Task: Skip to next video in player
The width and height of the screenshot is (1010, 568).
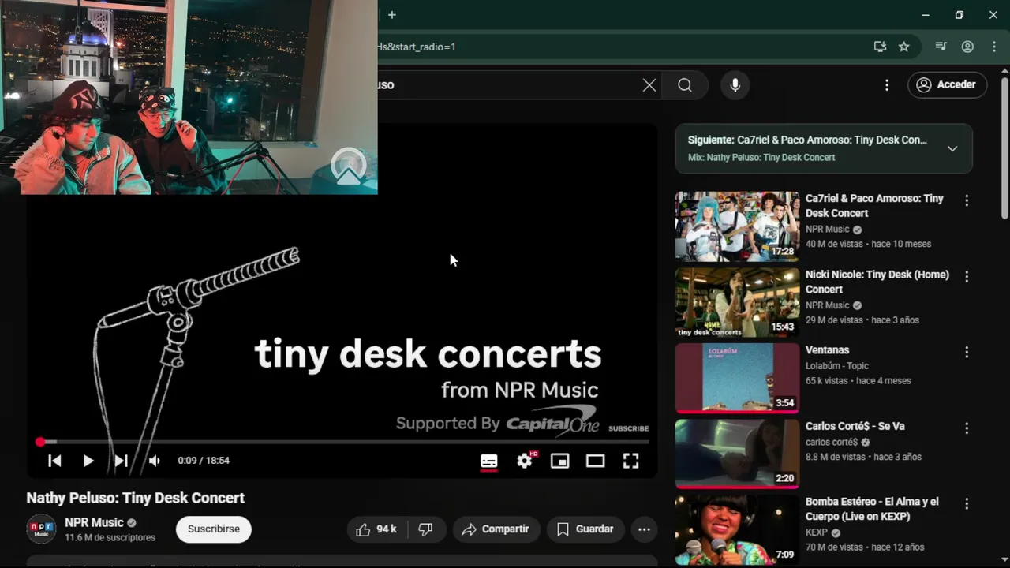Action: coord(121,461)
